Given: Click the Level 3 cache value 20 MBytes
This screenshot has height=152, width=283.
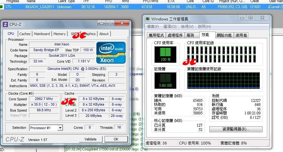Looking at the screenshot, I should (93, 116).
